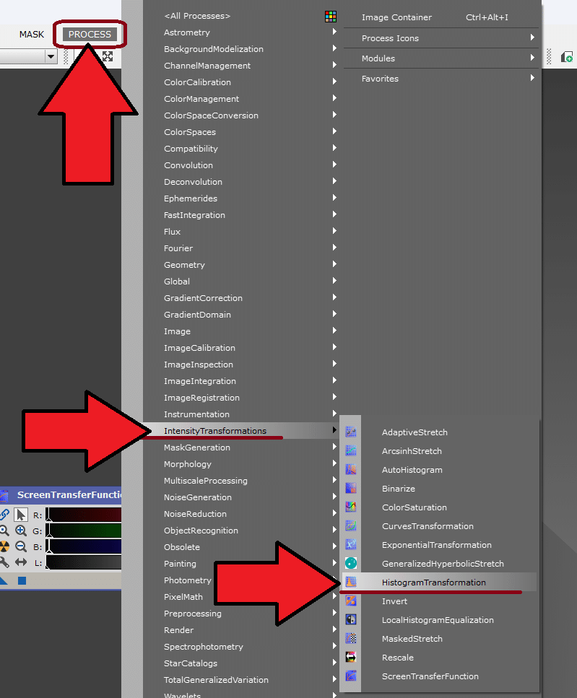Viewport: 577px width, 698px height.
Task: Expand the ColorCalibration submenu arrow
Action: [x=334, y=82]
